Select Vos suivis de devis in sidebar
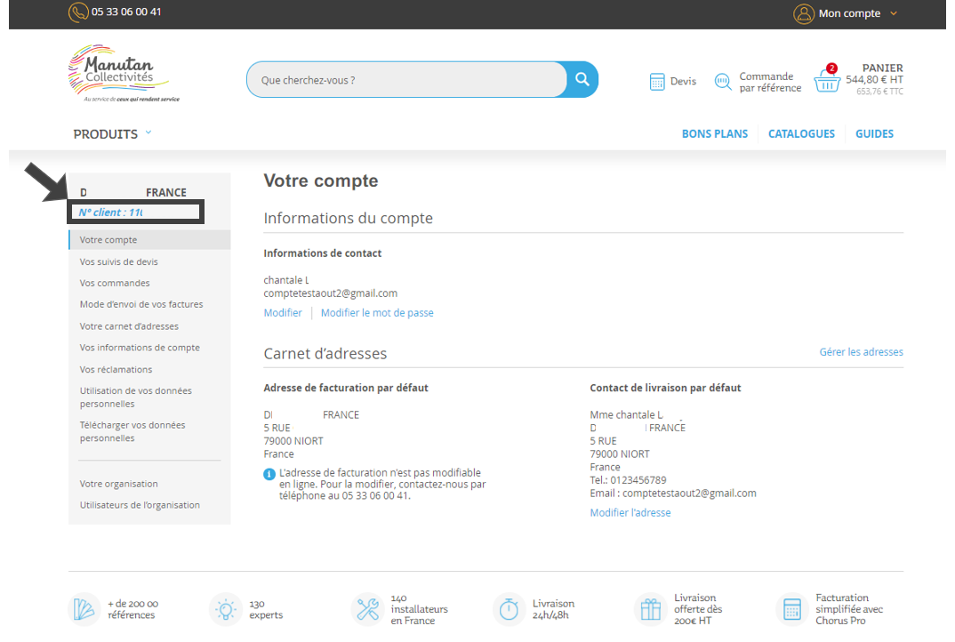Screen dimensions: 955x642 pos(118,261)
